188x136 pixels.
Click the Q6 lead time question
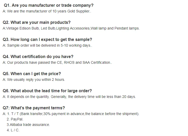coord(47,91)
